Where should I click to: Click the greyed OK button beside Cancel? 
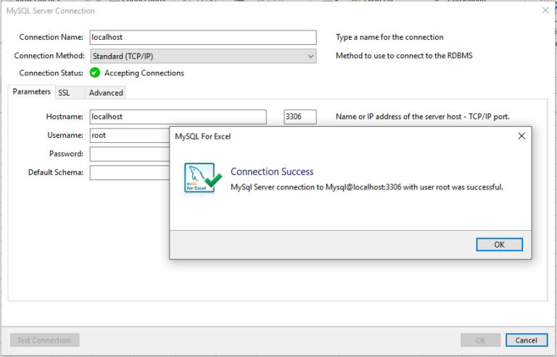[481, 340]
